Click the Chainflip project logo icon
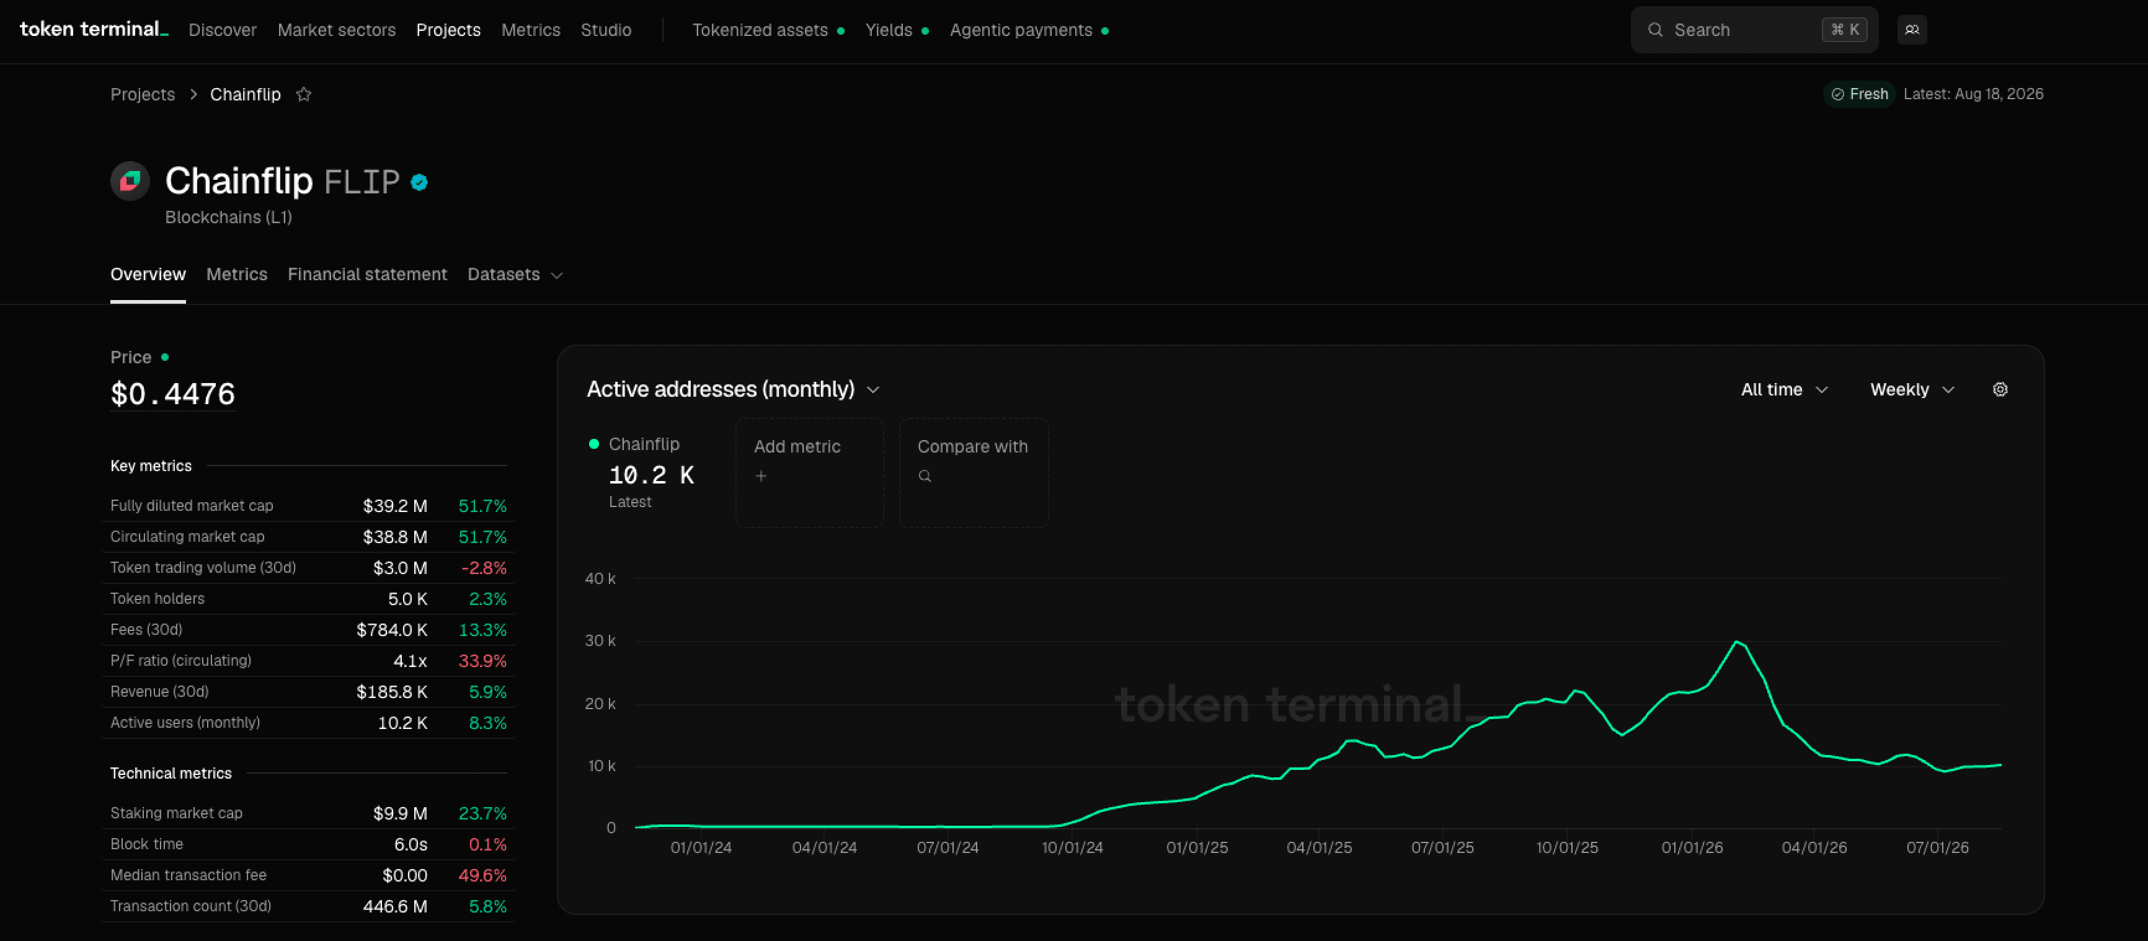Screen dimensions: 2148x941 point(130,181)
